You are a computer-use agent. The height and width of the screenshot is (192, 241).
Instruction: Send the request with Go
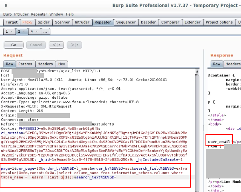click(14, 45)
